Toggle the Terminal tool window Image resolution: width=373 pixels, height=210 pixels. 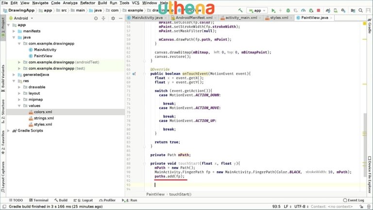38,200
